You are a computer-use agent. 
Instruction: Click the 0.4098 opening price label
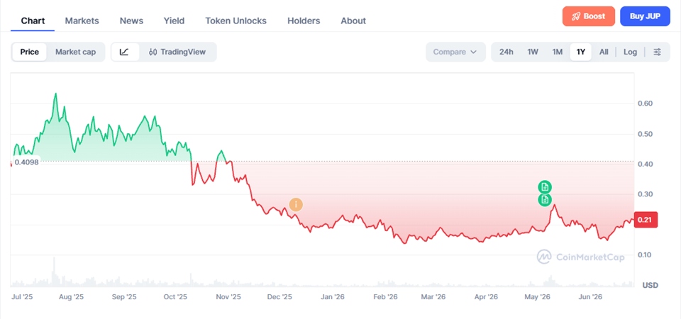tap(26, 162)
